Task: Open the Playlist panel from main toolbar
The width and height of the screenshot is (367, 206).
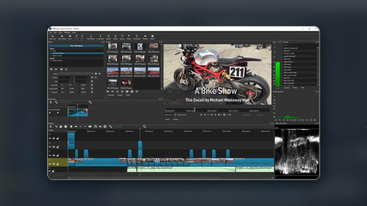Action: (x=116, y=37)
